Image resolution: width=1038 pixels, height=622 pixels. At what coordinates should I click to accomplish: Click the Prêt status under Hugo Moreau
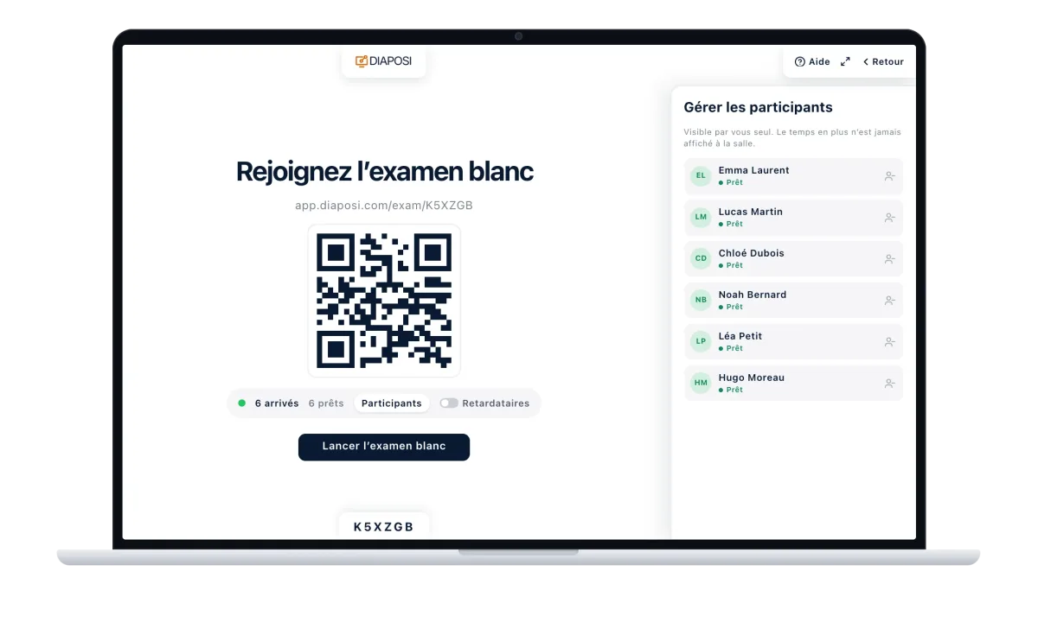(731, 390)
